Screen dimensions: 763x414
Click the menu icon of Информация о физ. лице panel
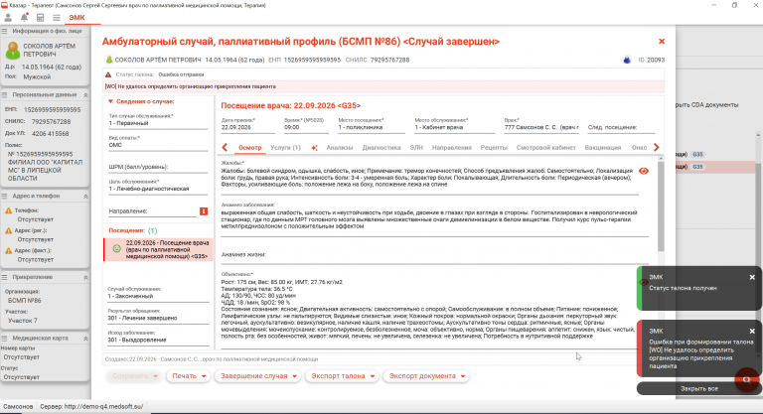pyautogui.click(x=4, y=31)
